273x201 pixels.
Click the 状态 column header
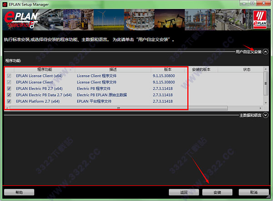(x=247, y=70)
